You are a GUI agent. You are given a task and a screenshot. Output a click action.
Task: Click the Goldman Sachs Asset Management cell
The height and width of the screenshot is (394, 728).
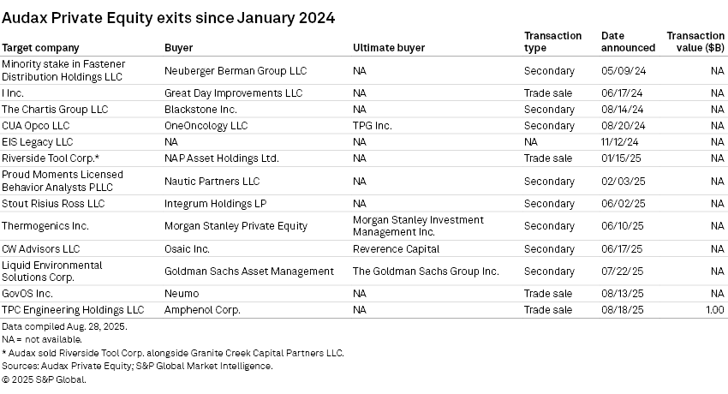(249, 272)
